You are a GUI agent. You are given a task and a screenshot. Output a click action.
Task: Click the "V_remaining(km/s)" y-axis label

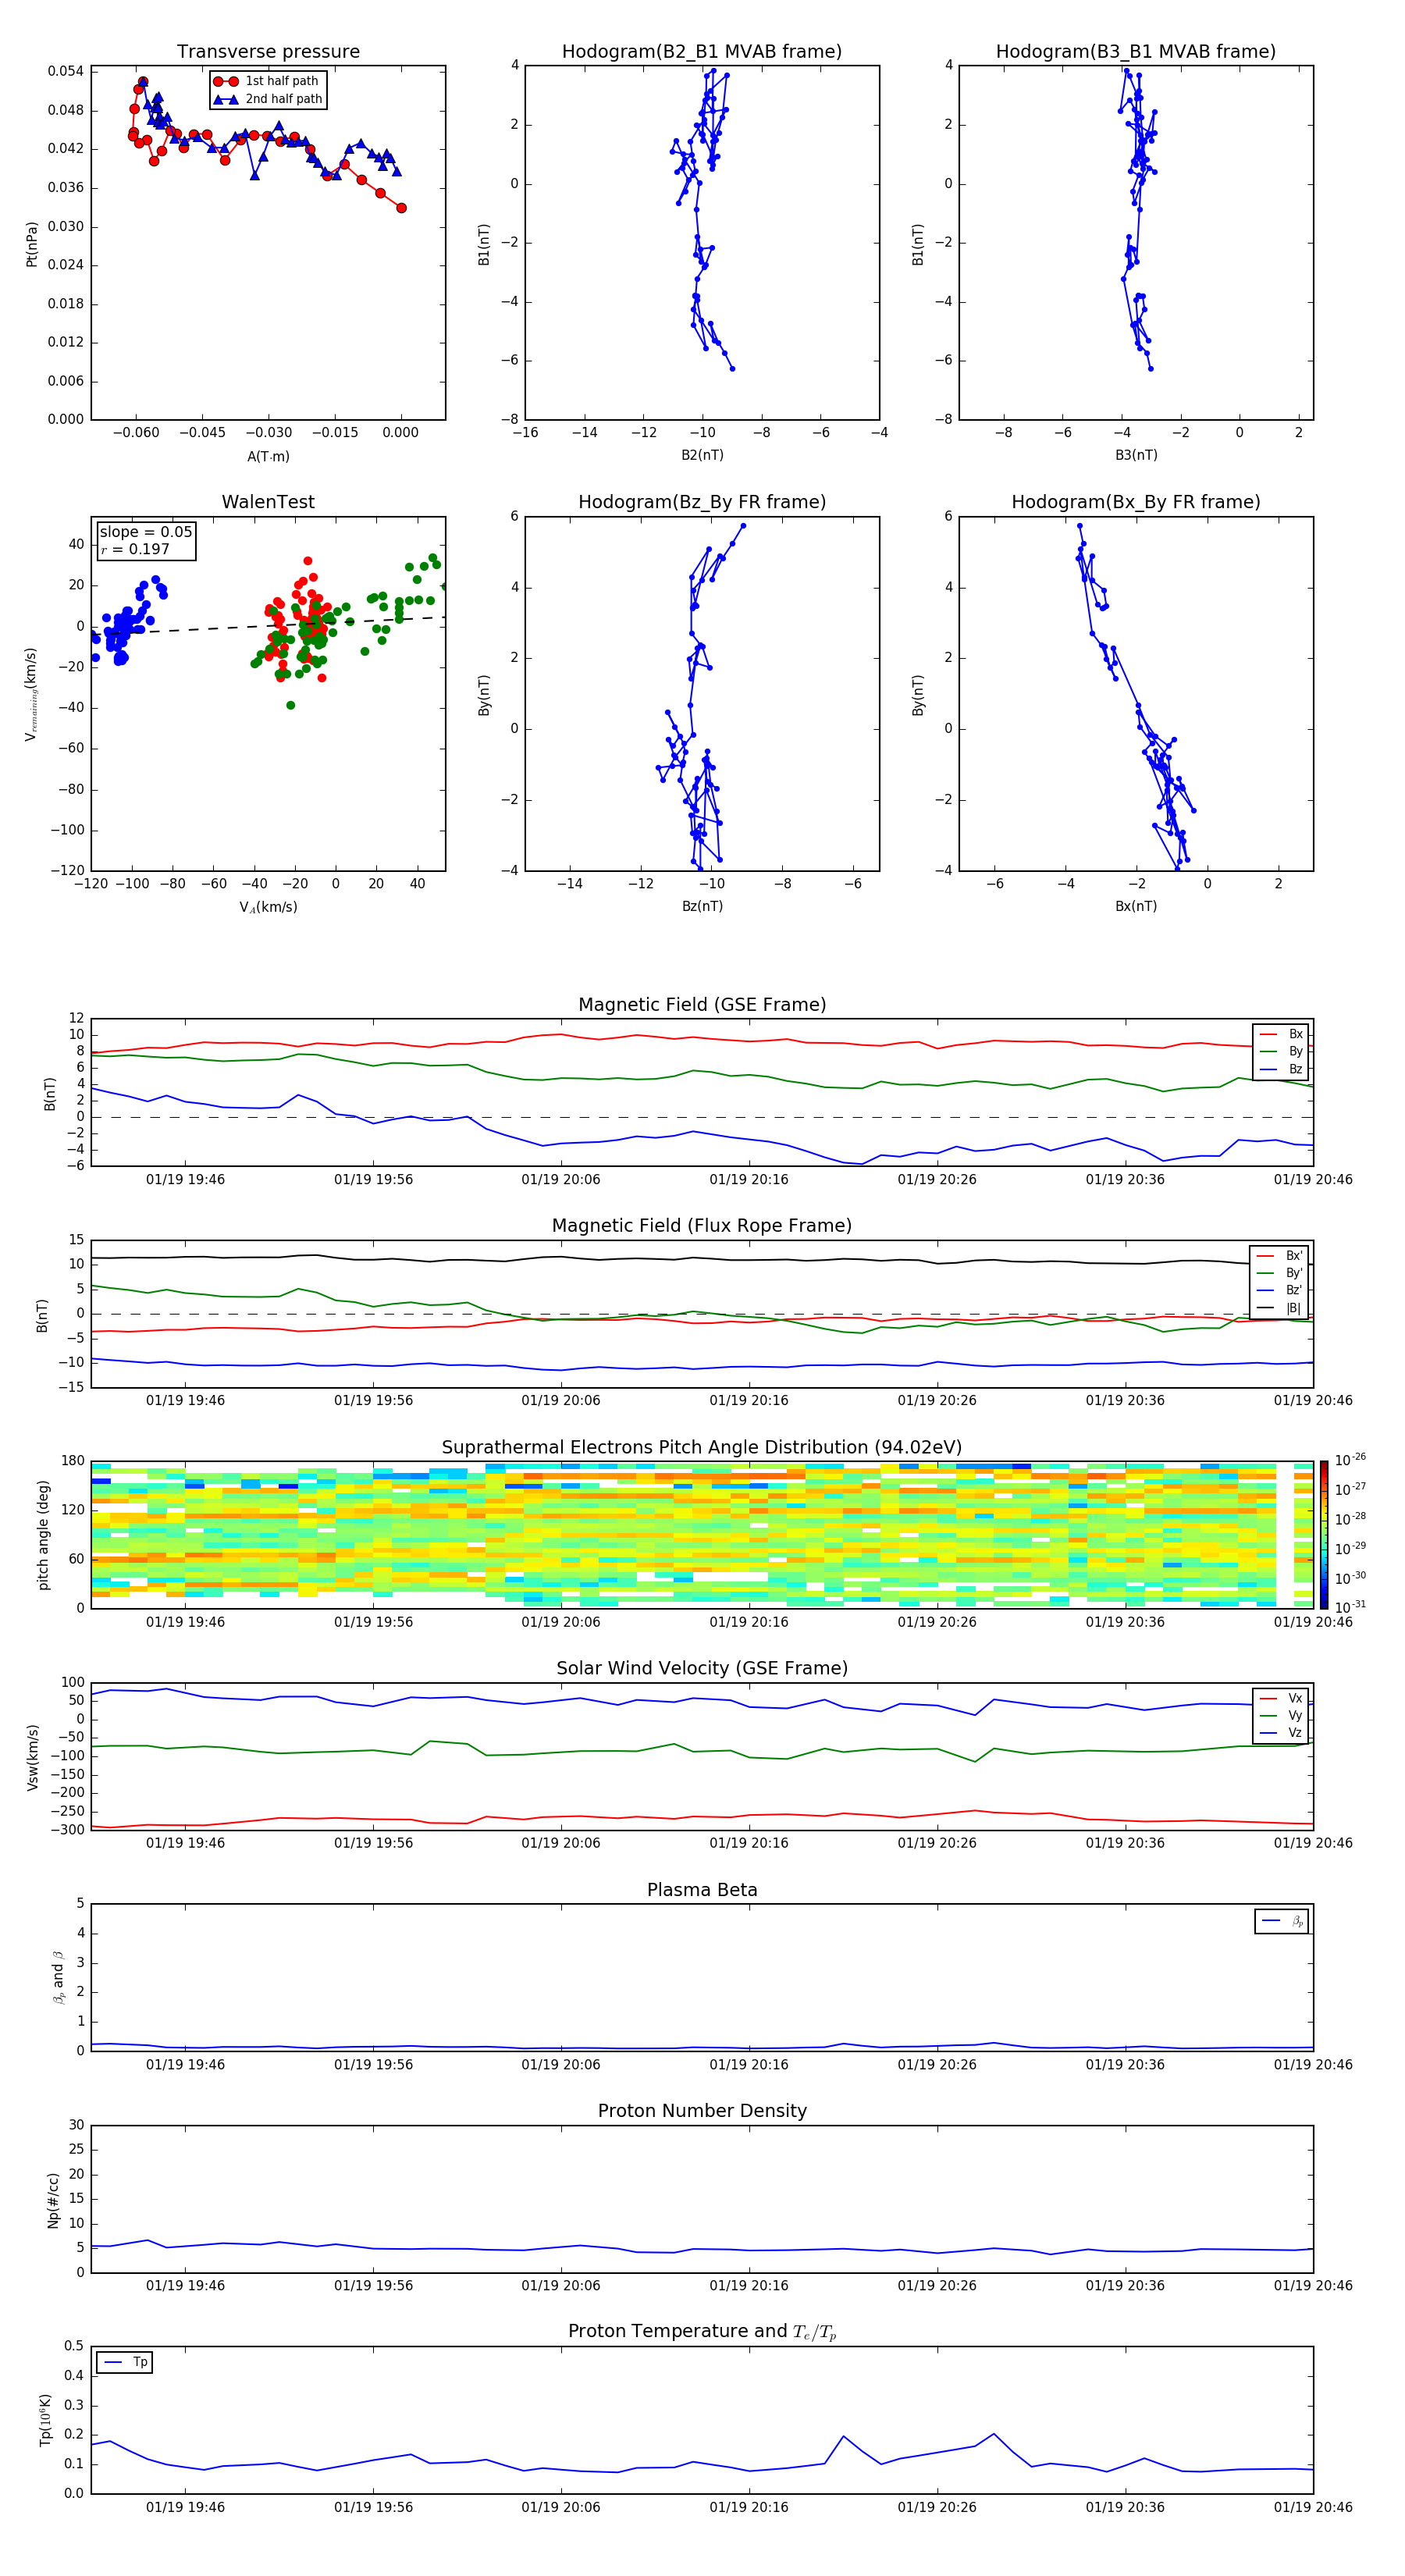(x=32, y=694)
